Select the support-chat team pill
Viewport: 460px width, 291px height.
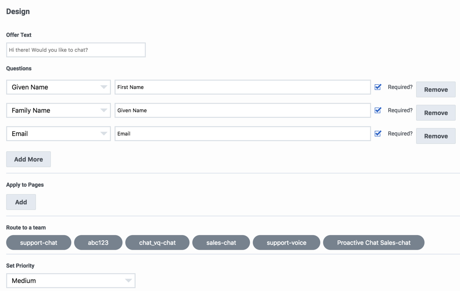click(x=39, y=243)
